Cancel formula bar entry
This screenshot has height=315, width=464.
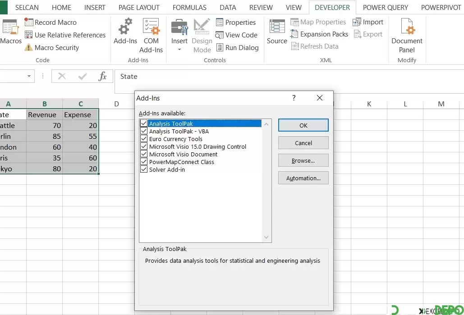coord(62,76)
